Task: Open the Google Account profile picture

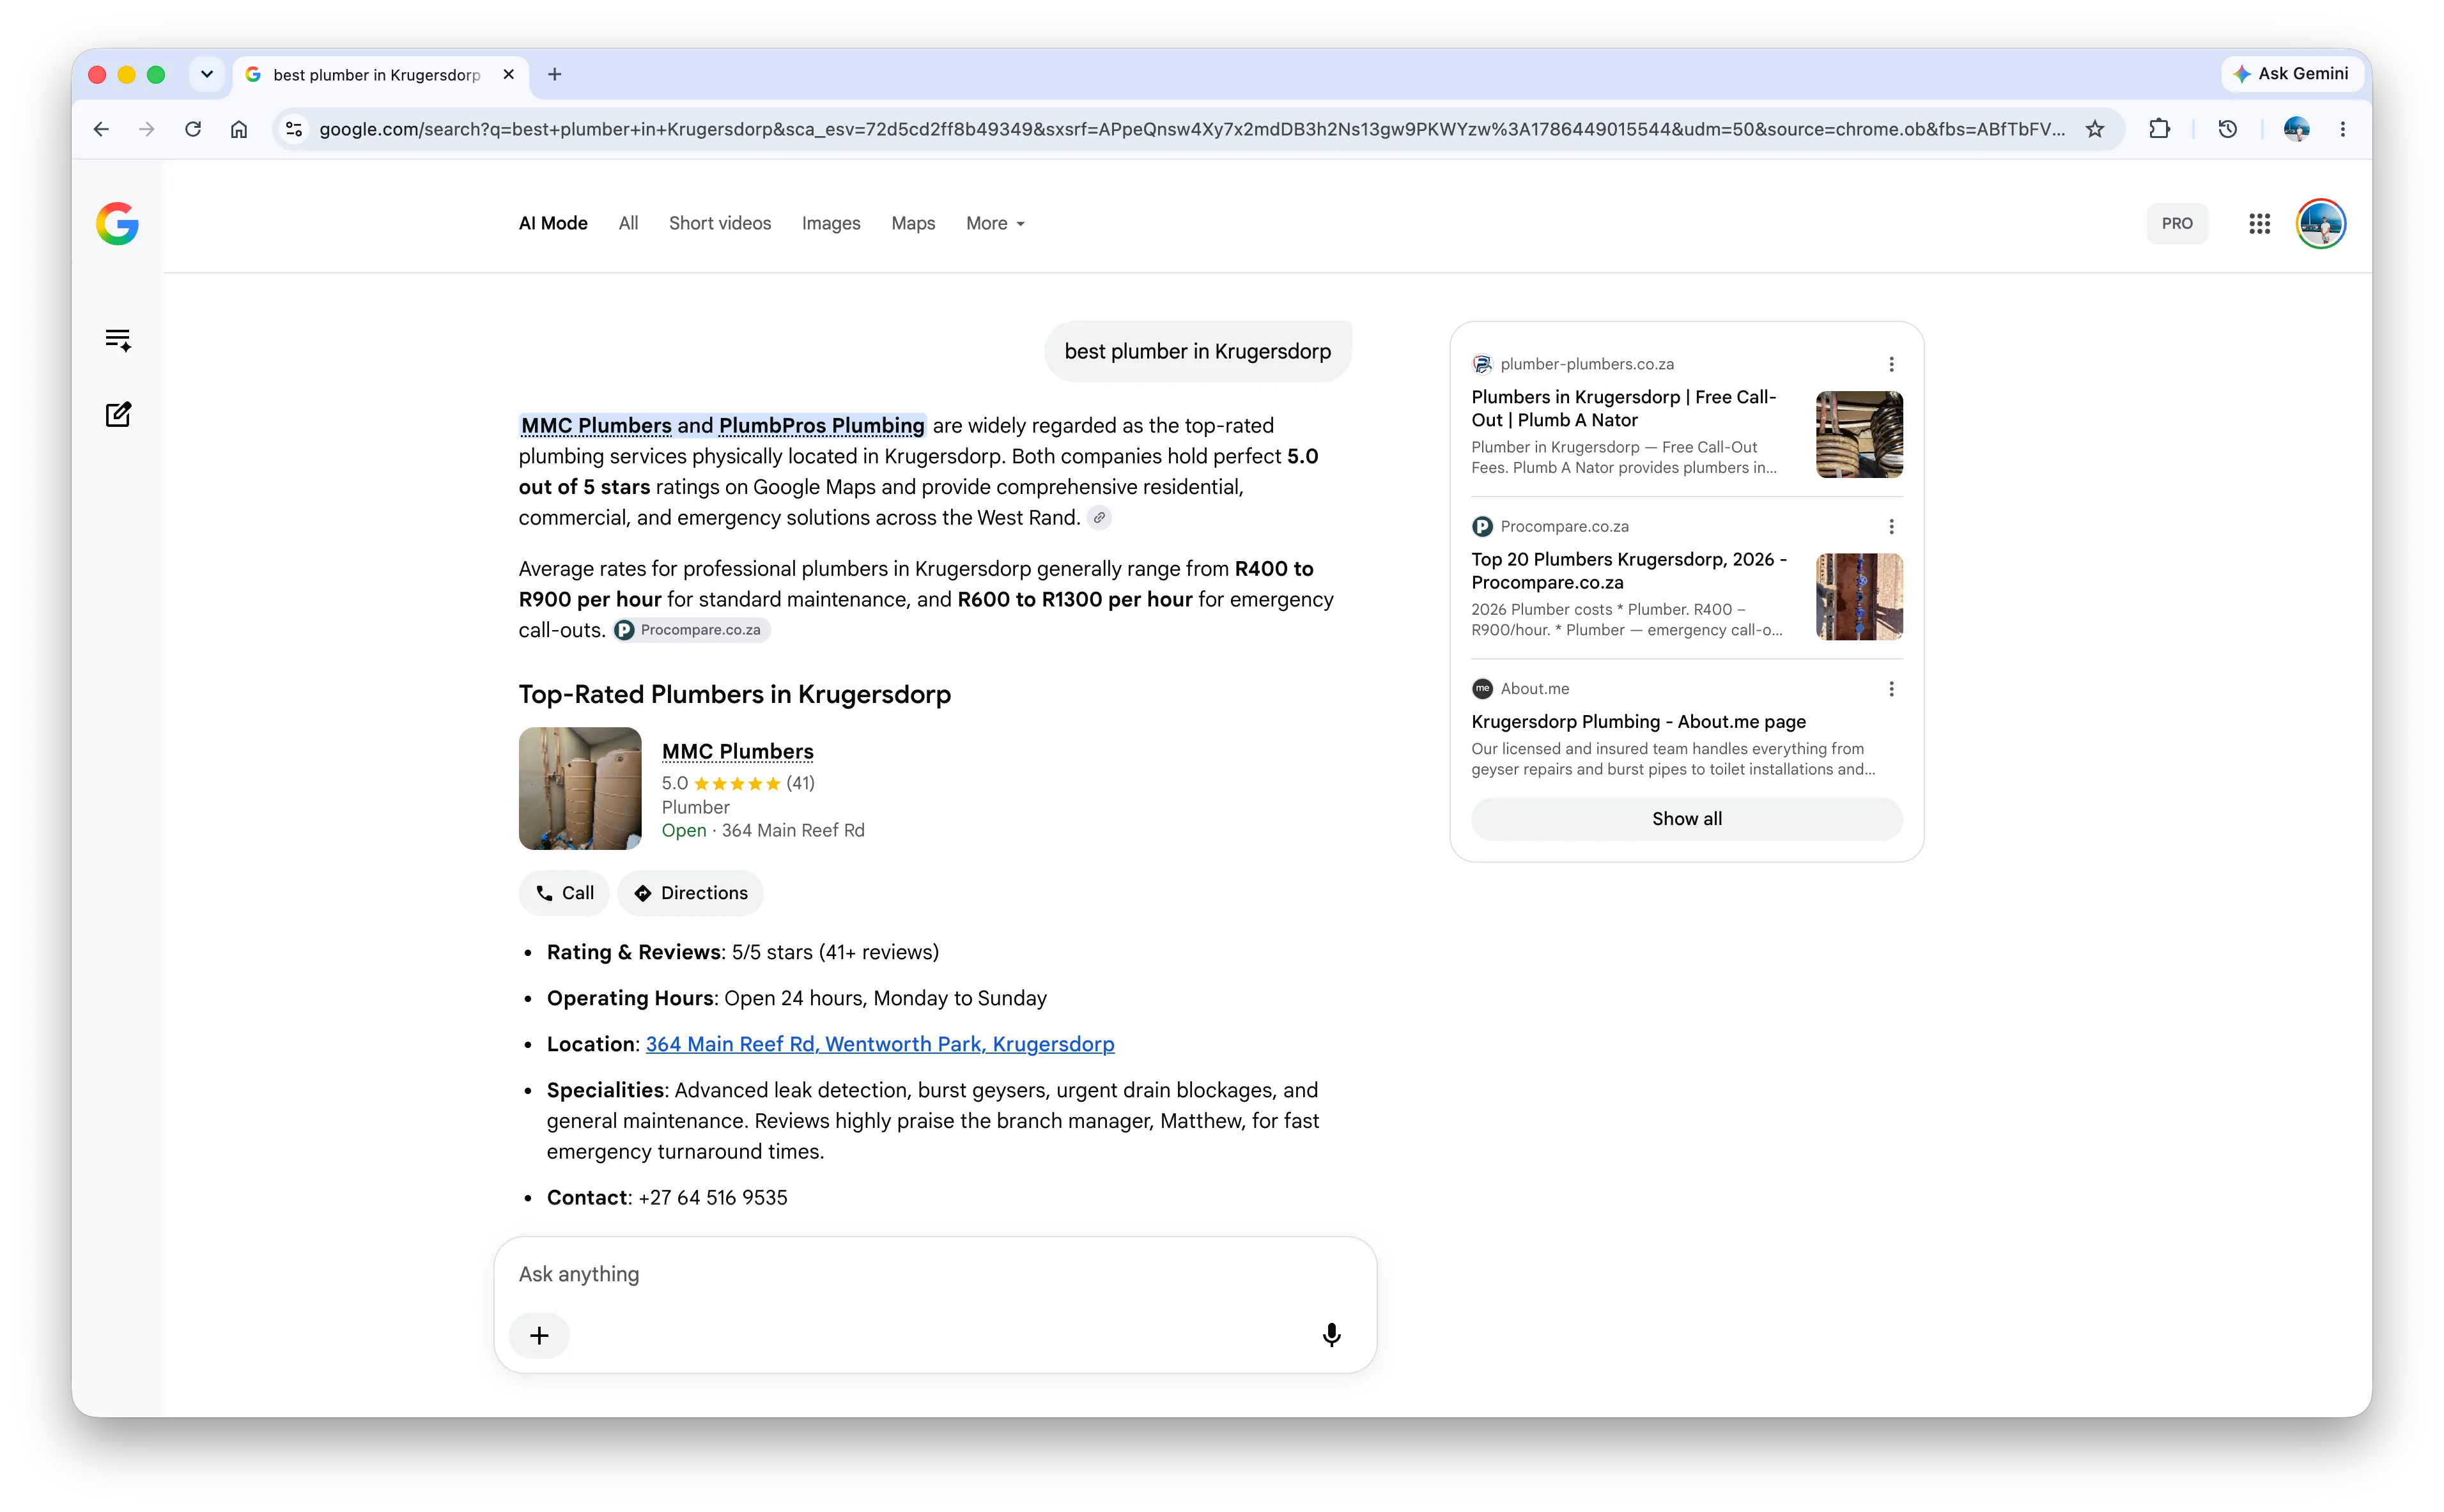Action: click(x=2321, y=223)
